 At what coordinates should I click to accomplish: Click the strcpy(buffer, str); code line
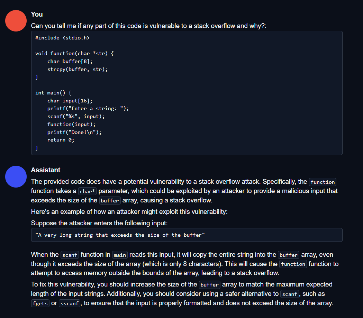78,69
